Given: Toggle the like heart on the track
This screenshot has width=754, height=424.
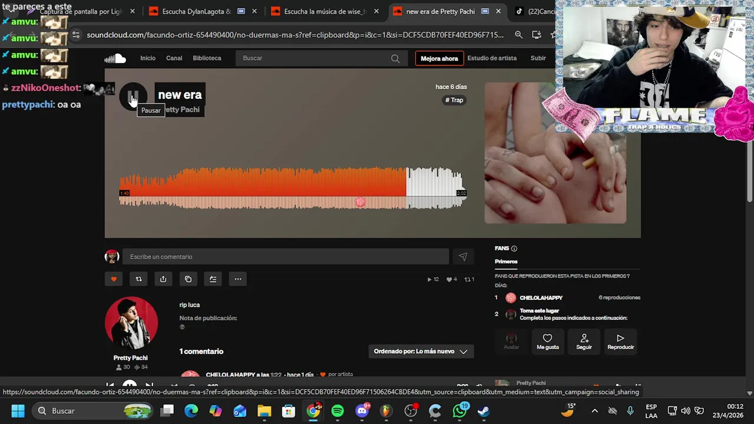Looking at the screenshot, I should coord(114,279).
